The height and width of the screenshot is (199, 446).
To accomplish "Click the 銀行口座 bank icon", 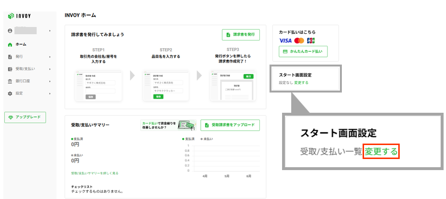I will (10, 81).
